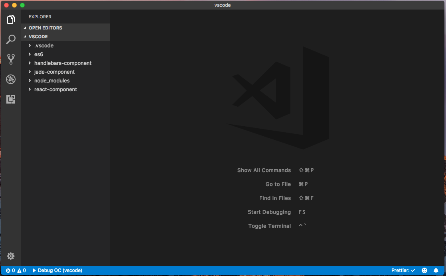
Task: Open the Search view icon
Action: click(11, 39)
